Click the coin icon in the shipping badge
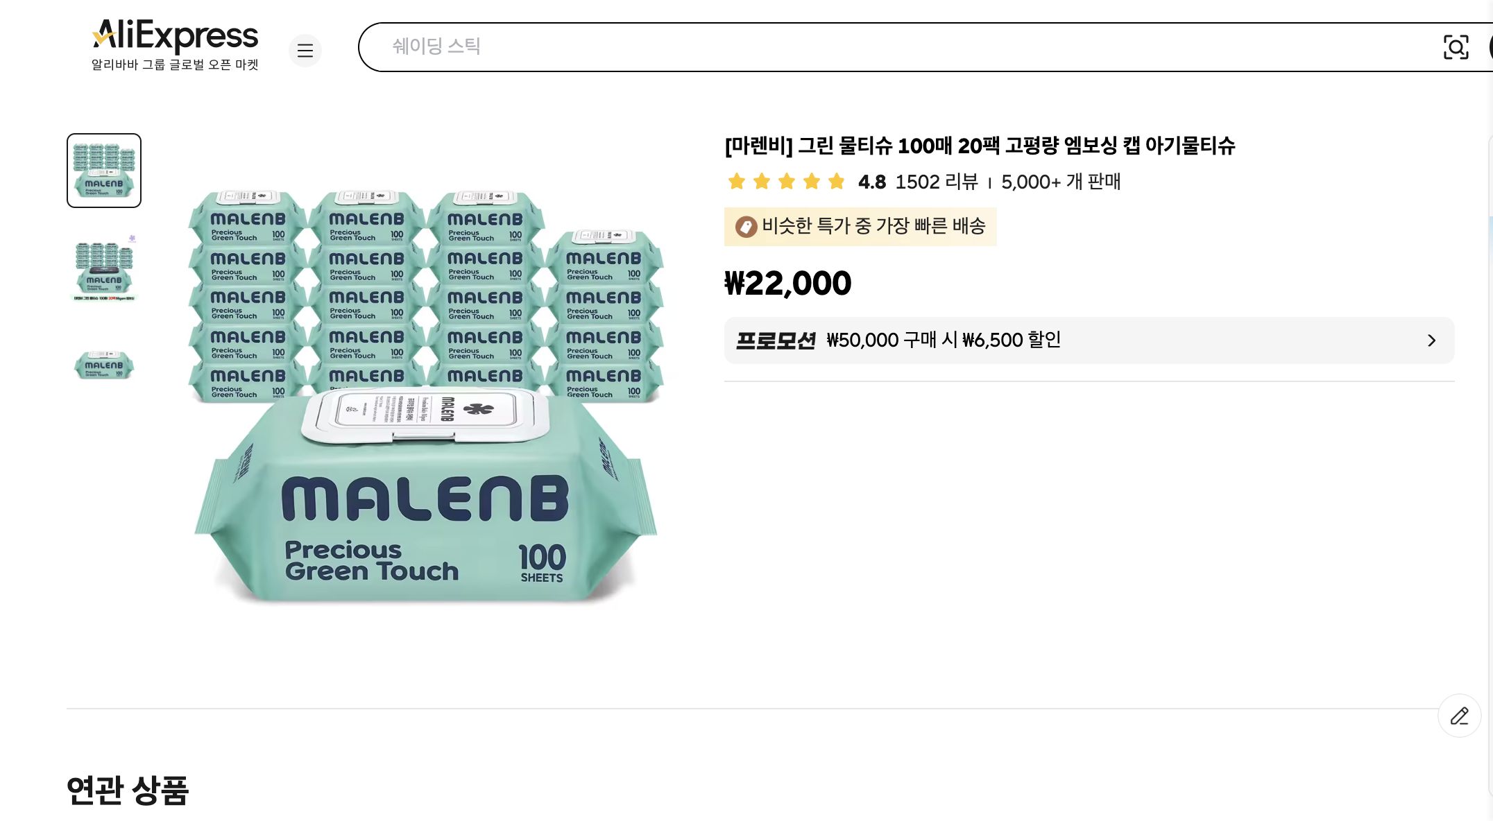The image size is (1493, 821). pyautogui.click(x=745, y=226)
